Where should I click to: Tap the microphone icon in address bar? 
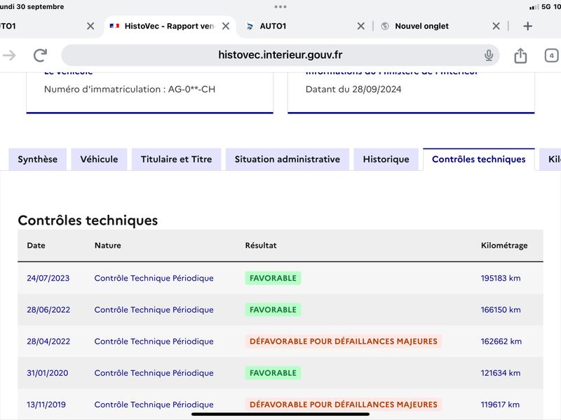click(x=488, y=55)
